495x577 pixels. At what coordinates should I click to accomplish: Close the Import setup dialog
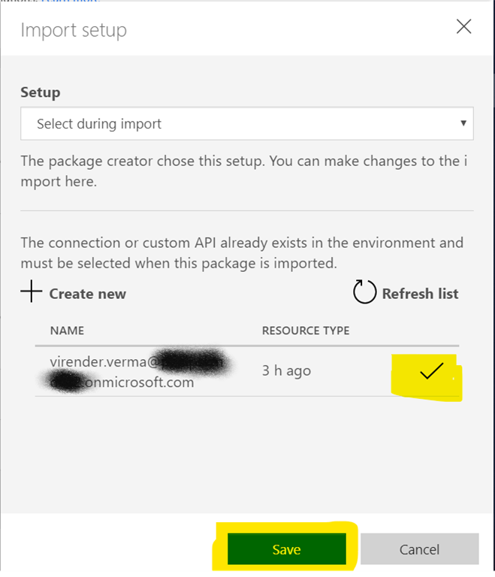click(463, 28)
